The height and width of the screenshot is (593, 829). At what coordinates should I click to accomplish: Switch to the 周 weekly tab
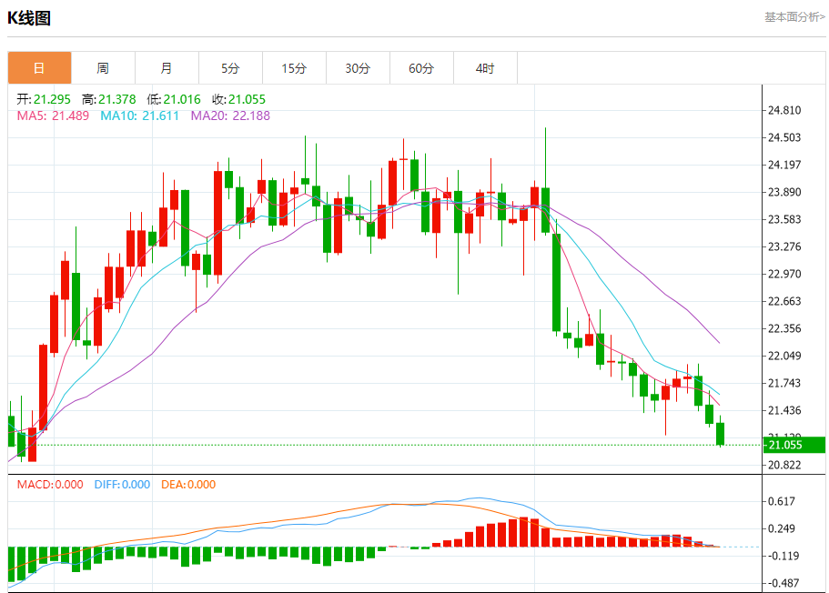[103, 67]
